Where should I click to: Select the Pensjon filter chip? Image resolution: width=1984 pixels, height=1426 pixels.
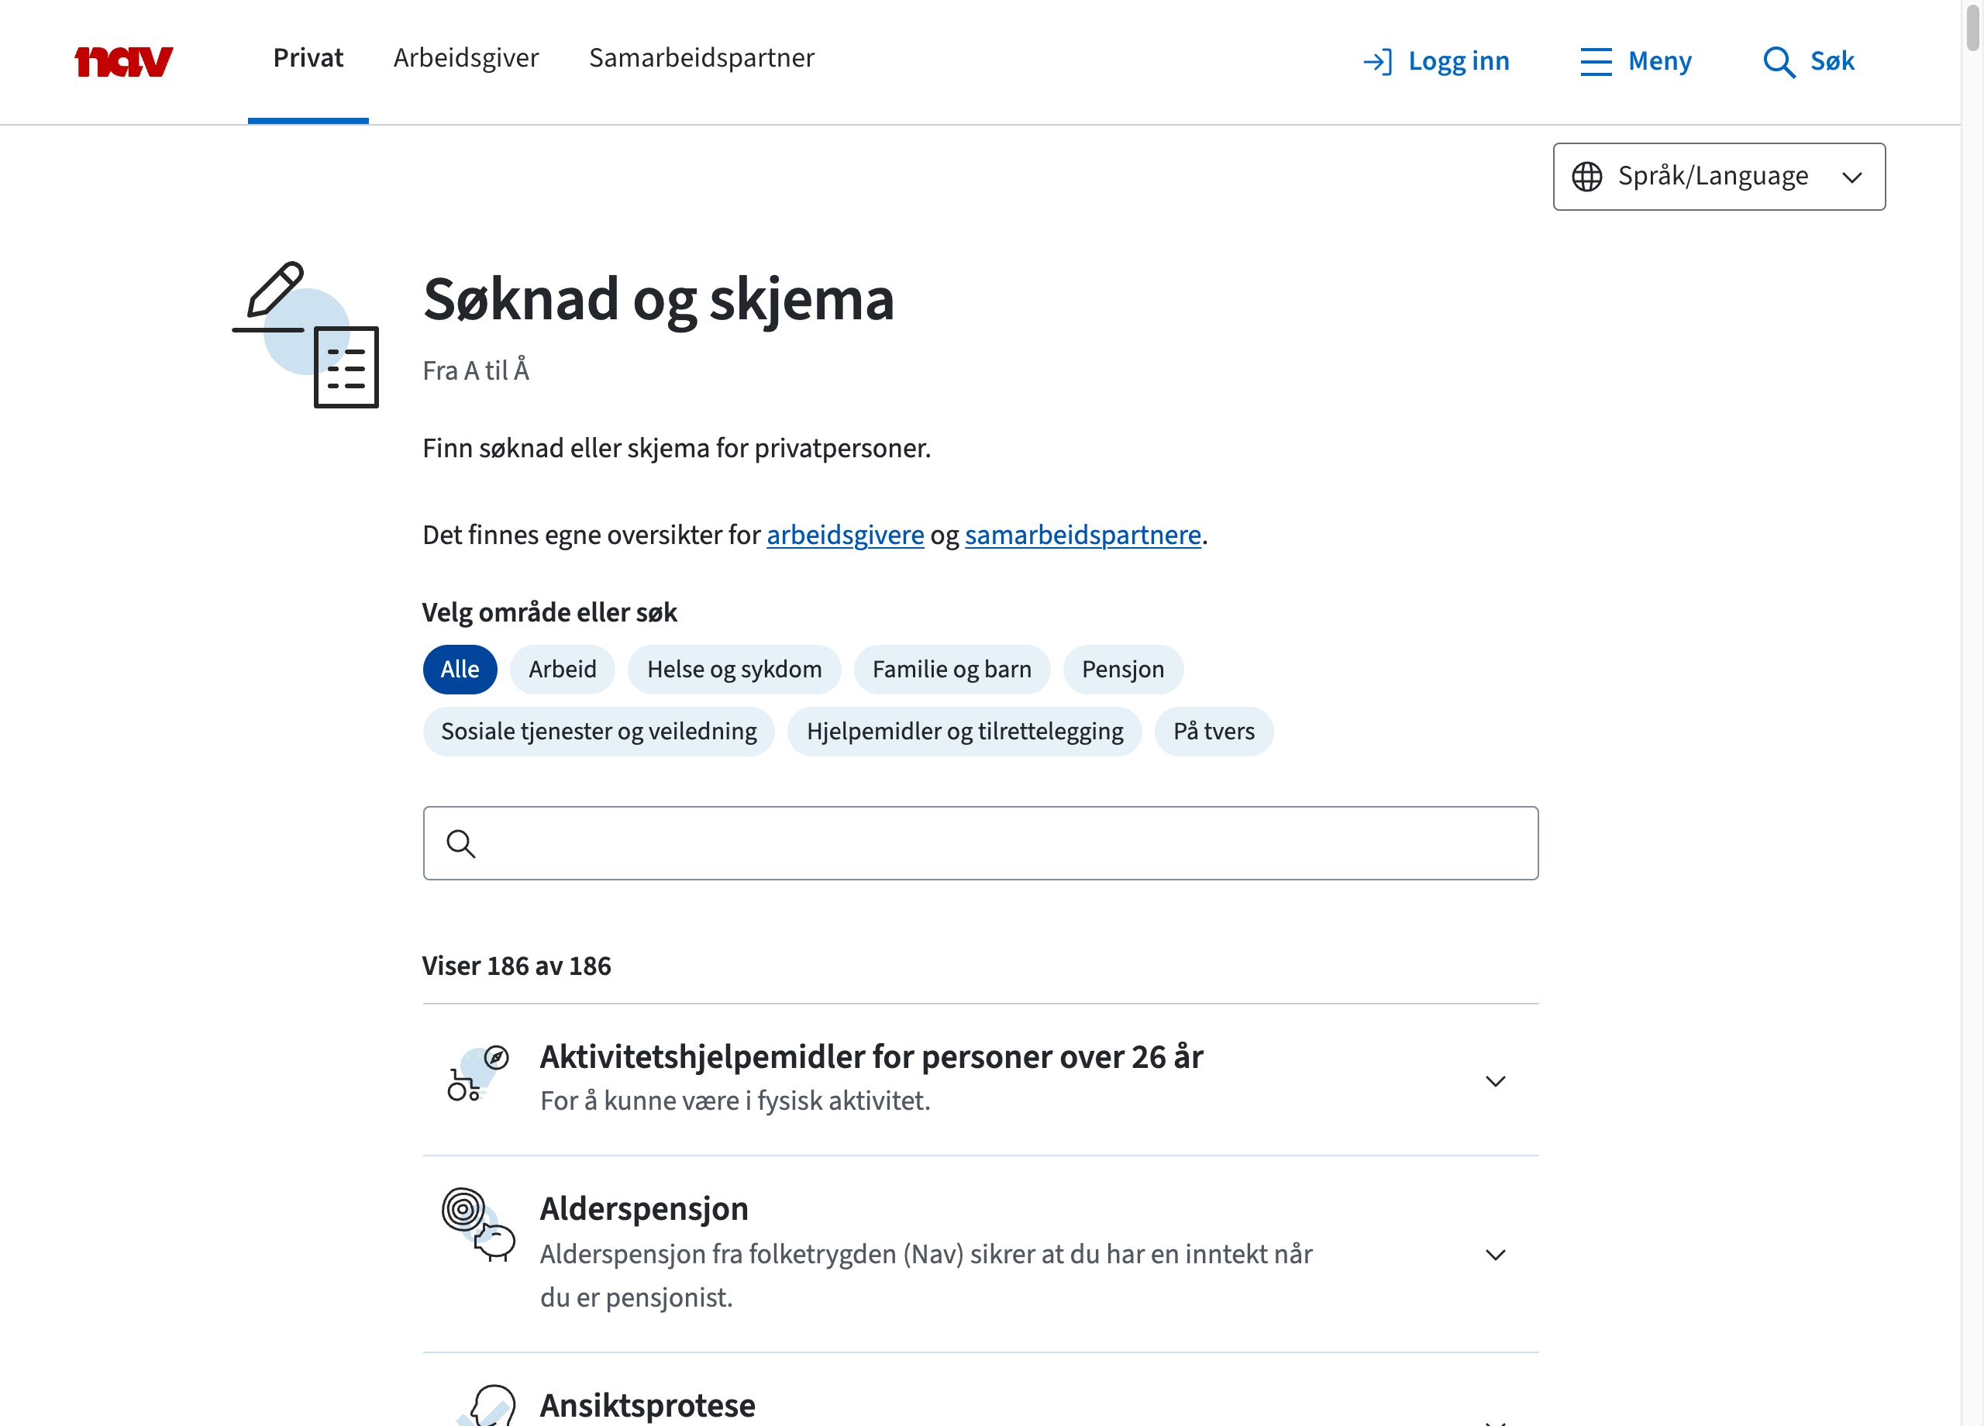[1122, 670]
